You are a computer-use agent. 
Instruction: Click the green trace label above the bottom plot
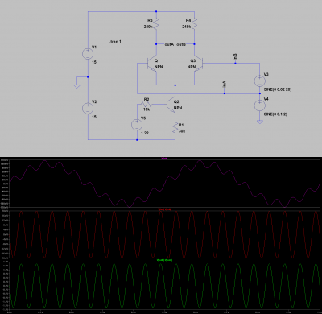pyautogui.click(x=164, y=260)
